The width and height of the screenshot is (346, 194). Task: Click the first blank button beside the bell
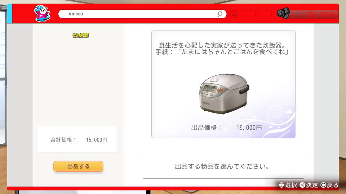coord(248,14)
